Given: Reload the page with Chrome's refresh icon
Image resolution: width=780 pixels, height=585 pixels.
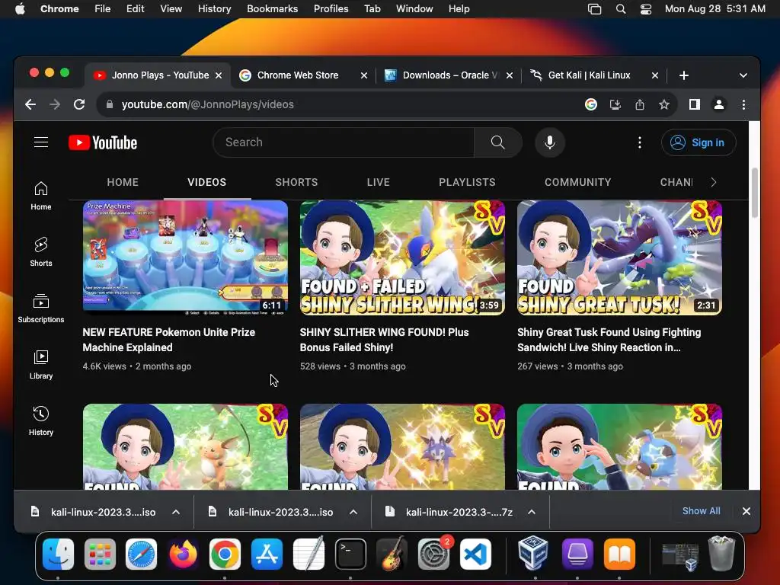Looking at the screenshot, I should click(x=79, y=104).
